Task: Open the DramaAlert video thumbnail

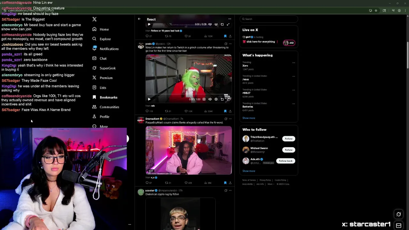Action: [189, 150]
